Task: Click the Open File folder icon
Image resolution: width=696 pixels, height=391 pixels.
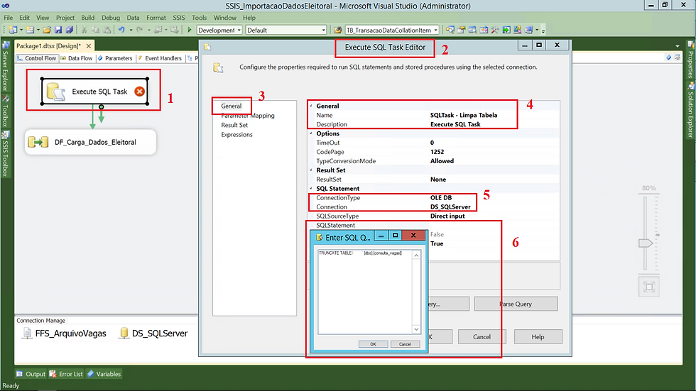Action: pos(47,30)
